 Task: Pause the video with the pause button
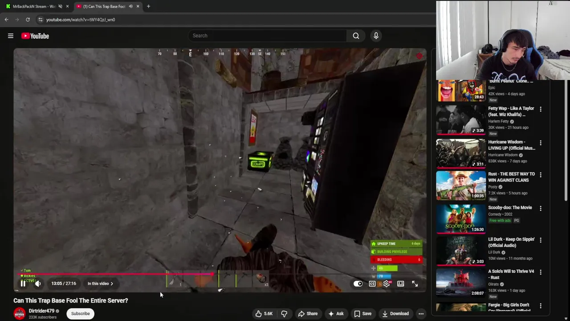pyautogui.click(x=23, y=284)
